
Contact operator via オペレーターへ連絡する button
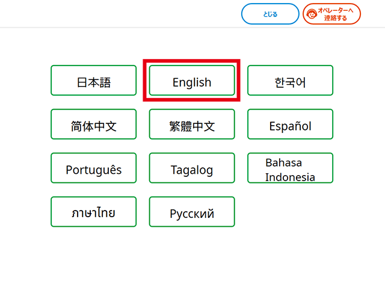[x=331, y=14]
